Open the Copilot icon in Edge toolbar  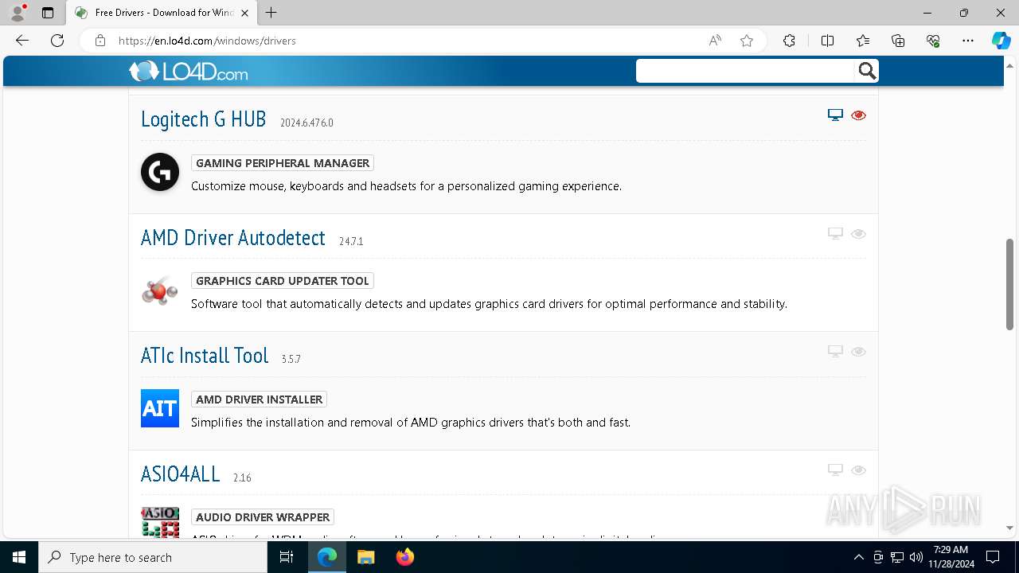pyautogui.click(x=1001, y=41)
